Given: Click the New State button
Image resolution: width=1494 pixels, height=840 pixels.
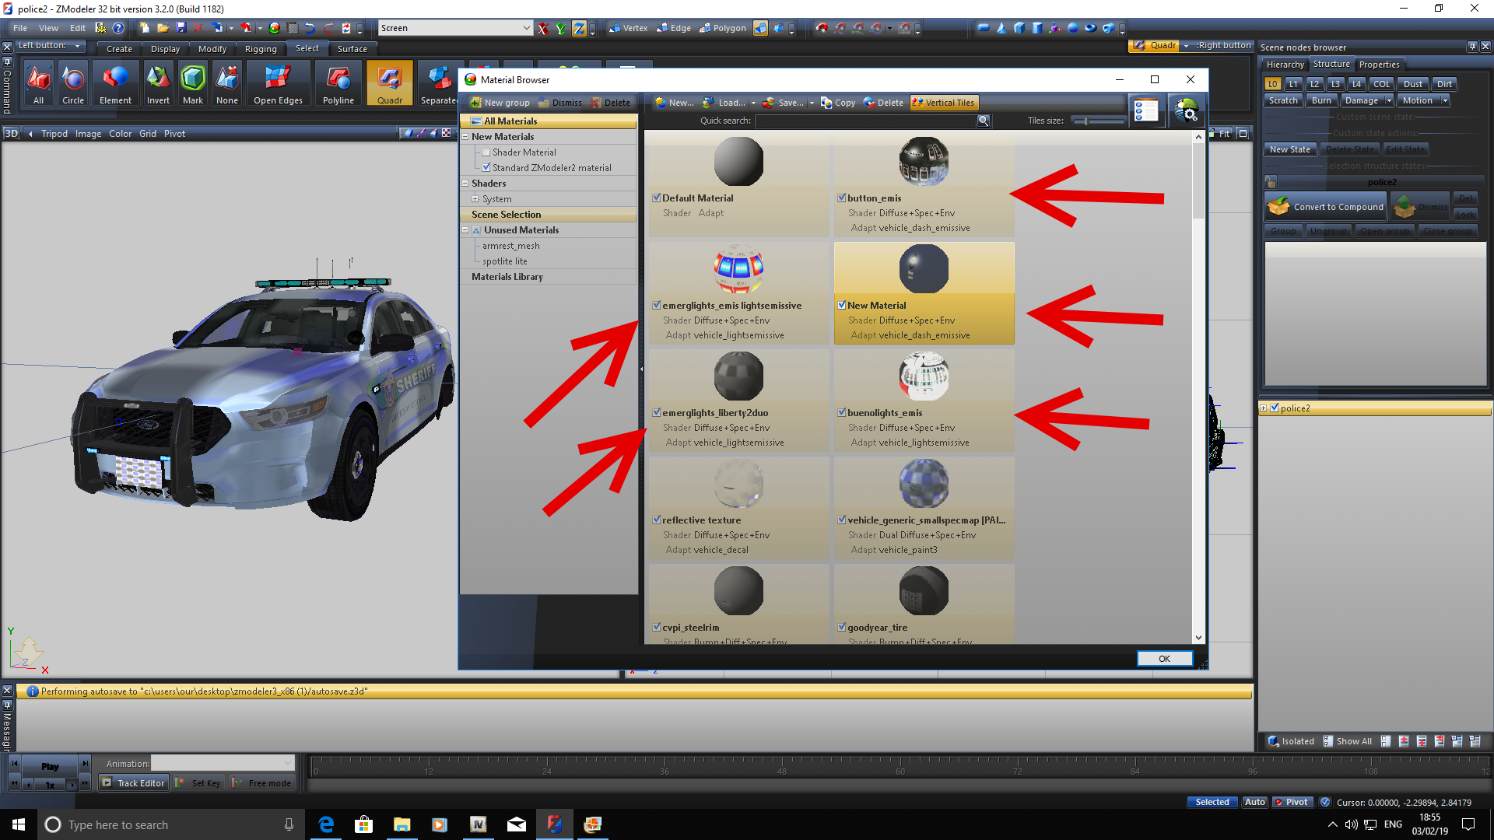Looking at the screenshot, I should pos(1289,149).
